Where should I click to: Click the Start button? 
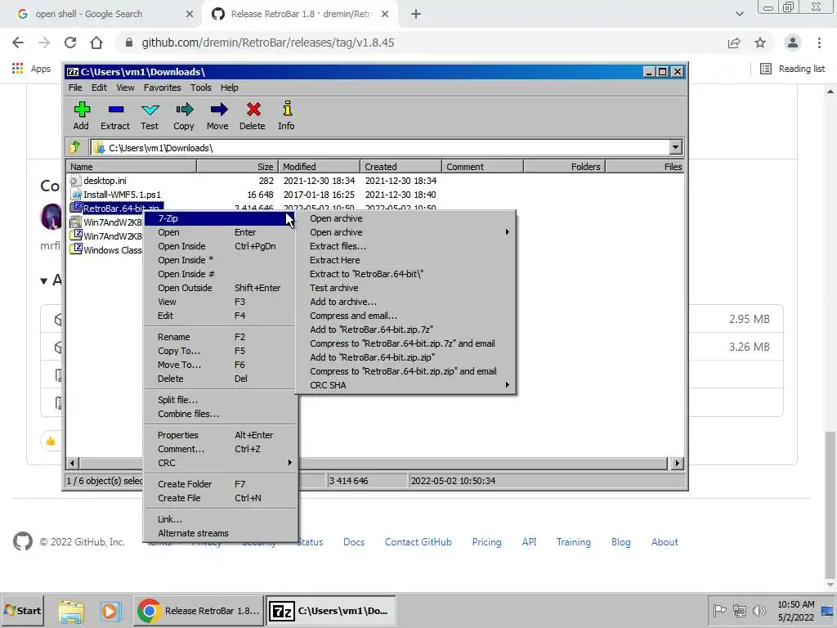tap(23, 610)
